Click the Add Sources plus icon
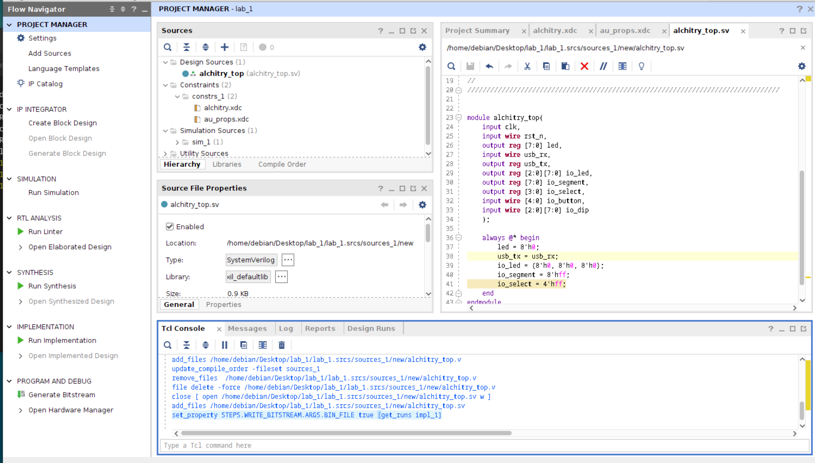This screenshot has width=815, height=463. [225, 47]
